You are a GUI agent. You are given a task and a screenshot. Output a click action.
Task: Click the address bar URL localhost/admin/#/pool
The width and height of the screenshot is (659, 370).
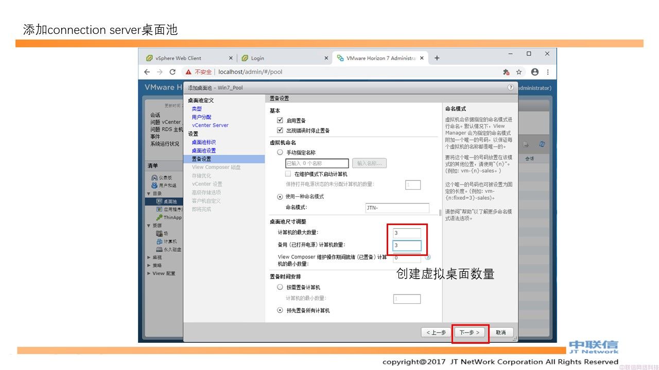pos(250,72)
